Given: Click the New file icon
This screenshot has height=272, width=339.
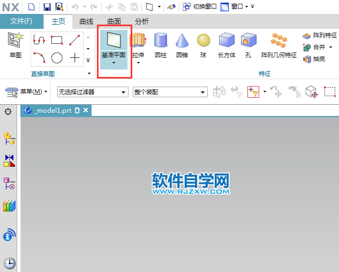Looking at the screenshot, I should coord(32,7).
